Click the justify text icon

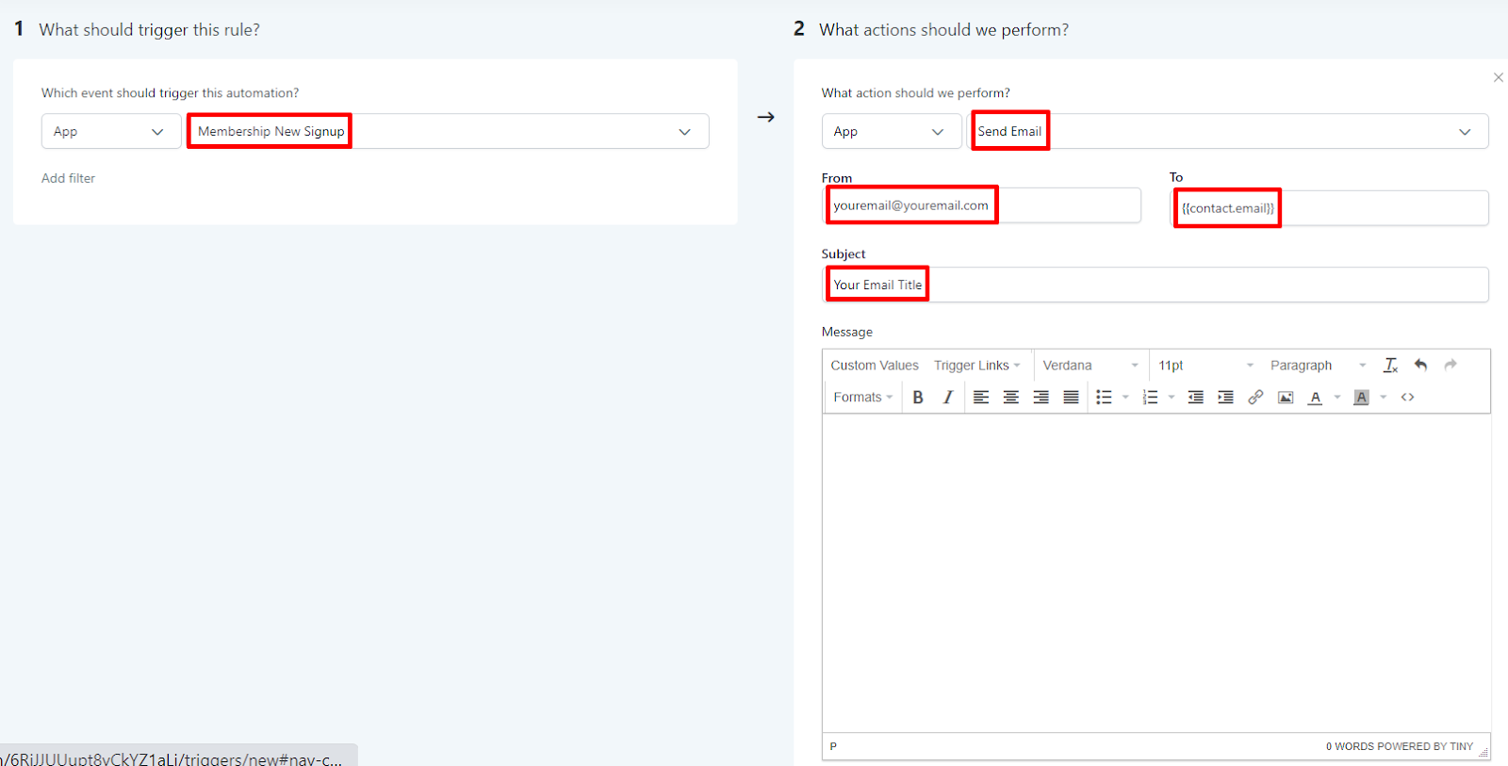[x=1071, y=398]
